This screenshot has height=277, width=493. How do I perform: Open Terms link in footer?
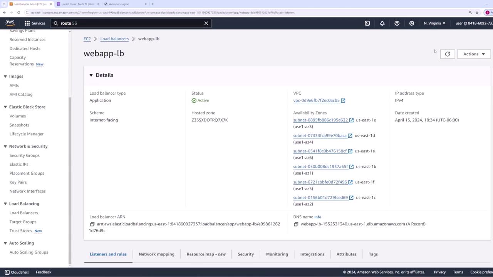tap(458, 272)
